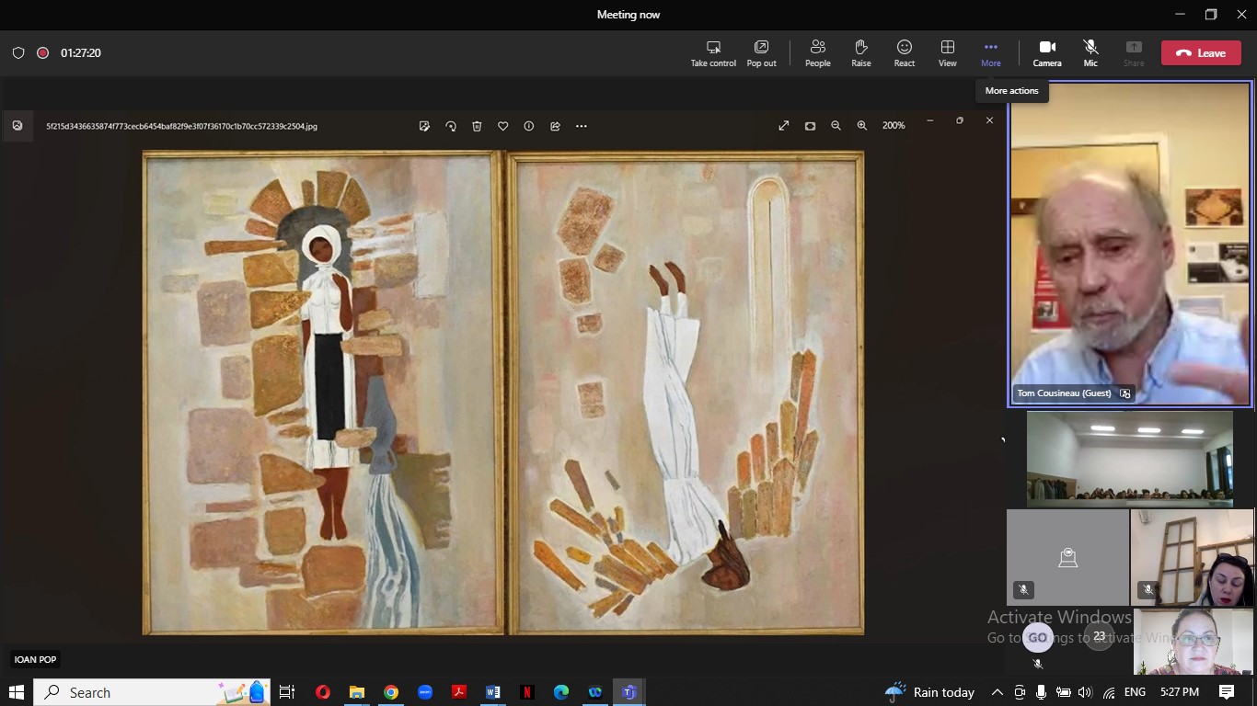Image resolution: width=1257 pixels, height=706 pixels.
Task: Open Task View on the taskbar
Action: coord(287,692)
